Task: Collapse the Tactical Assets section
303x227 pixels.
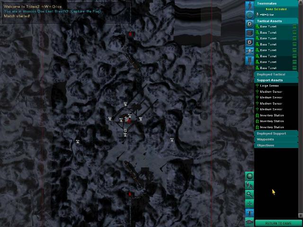Action: tap(276, 21)
